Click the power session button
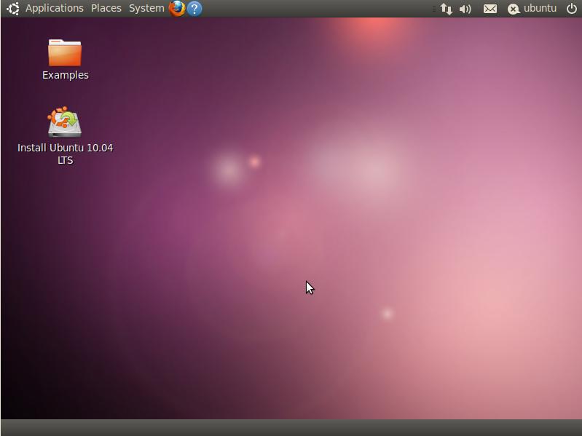582x436 pixels. tap(572, 8)
